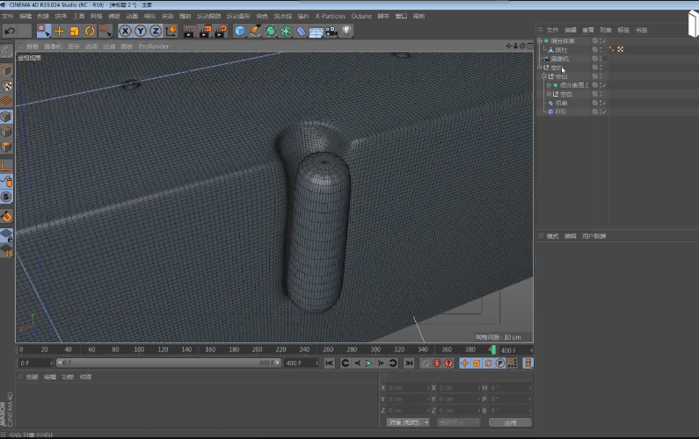Image resolution: width=699 pixels, height=439 pixels.
Task: Click the X position input field
Action: click(x=404, y=387)
